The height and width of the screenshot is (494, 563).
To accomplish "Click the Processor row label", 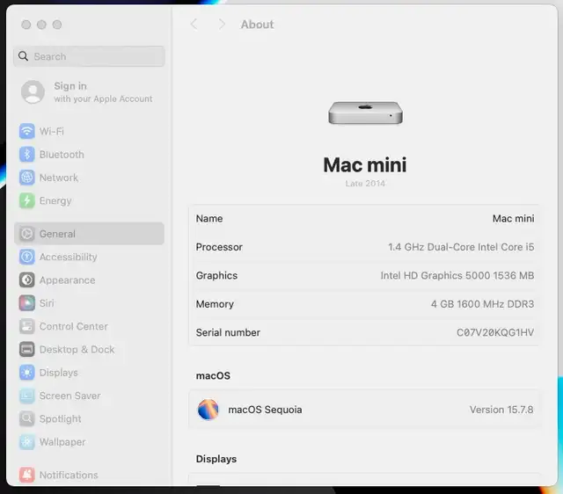I will coord(219,247).
